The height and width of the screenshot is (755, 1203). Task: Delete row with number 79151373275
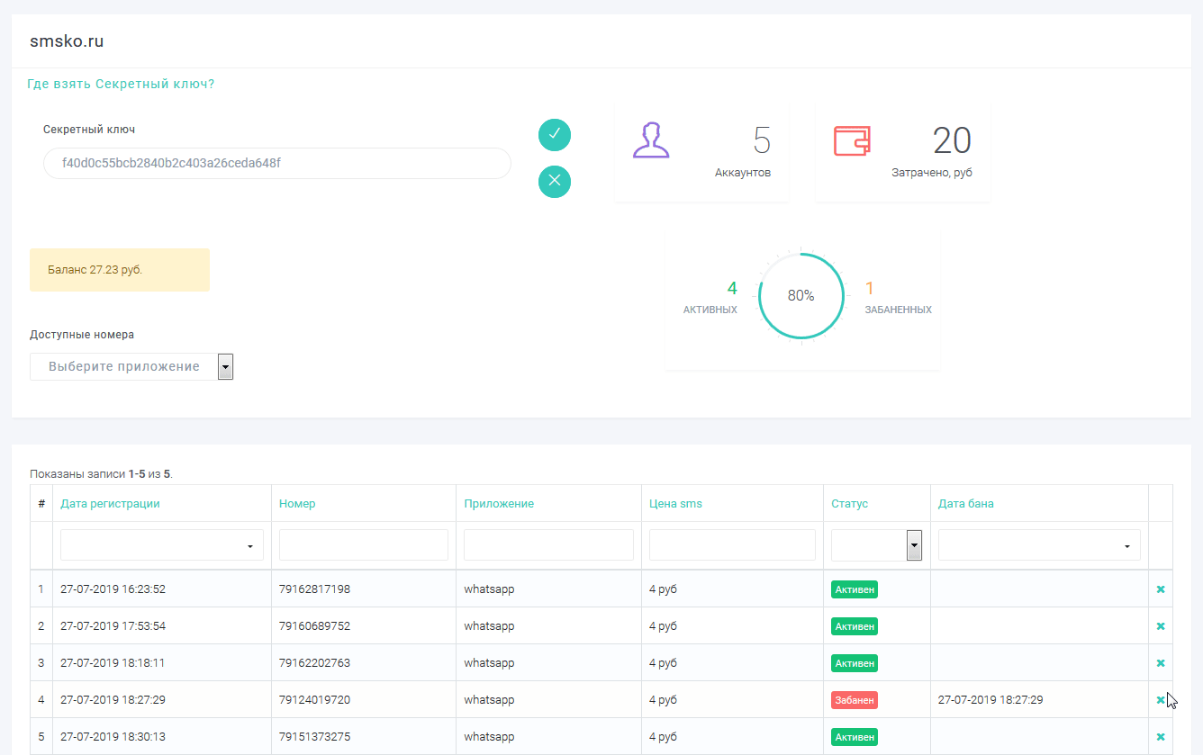click(x=1160, y=737)
